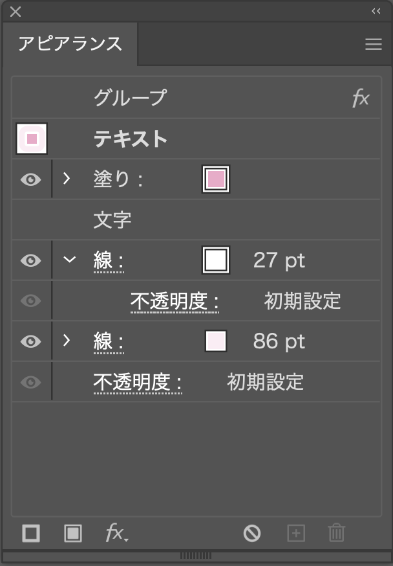Click the Delete Selected Item trash icon
393x566 pixels.
tap(336, 533)
